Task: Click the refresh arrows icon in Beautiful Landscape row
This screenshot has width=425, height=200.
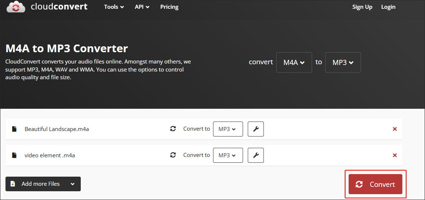Action: 173,129
